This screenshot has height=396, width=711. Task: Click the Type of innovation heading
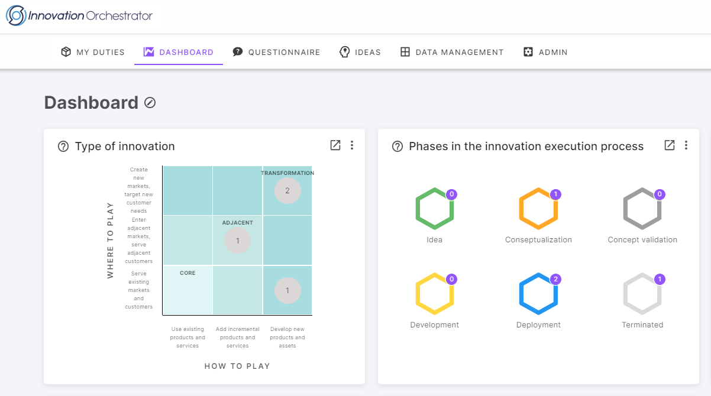125,147
